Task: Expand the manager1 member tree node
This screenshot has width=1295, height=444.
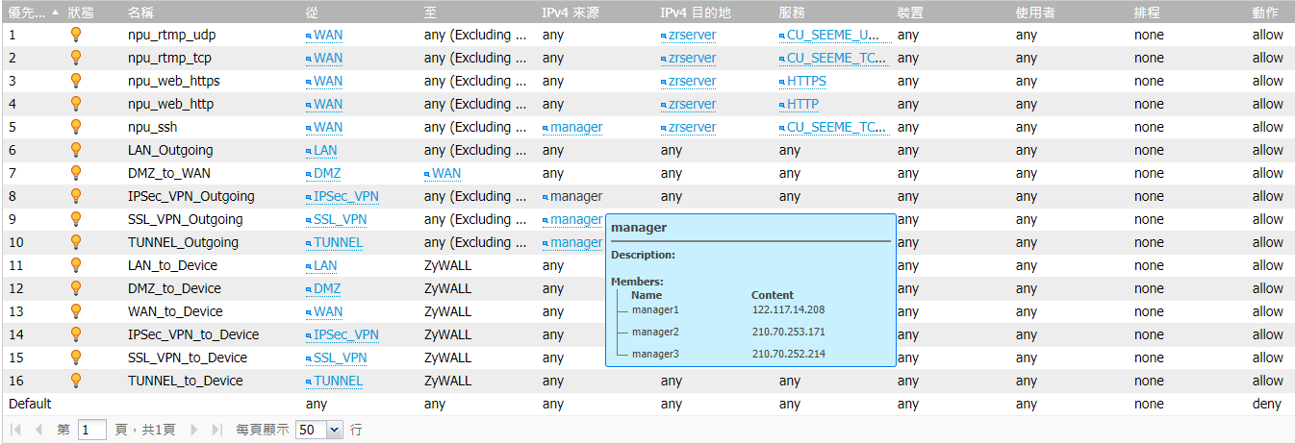Action: [x=655, y=309]
